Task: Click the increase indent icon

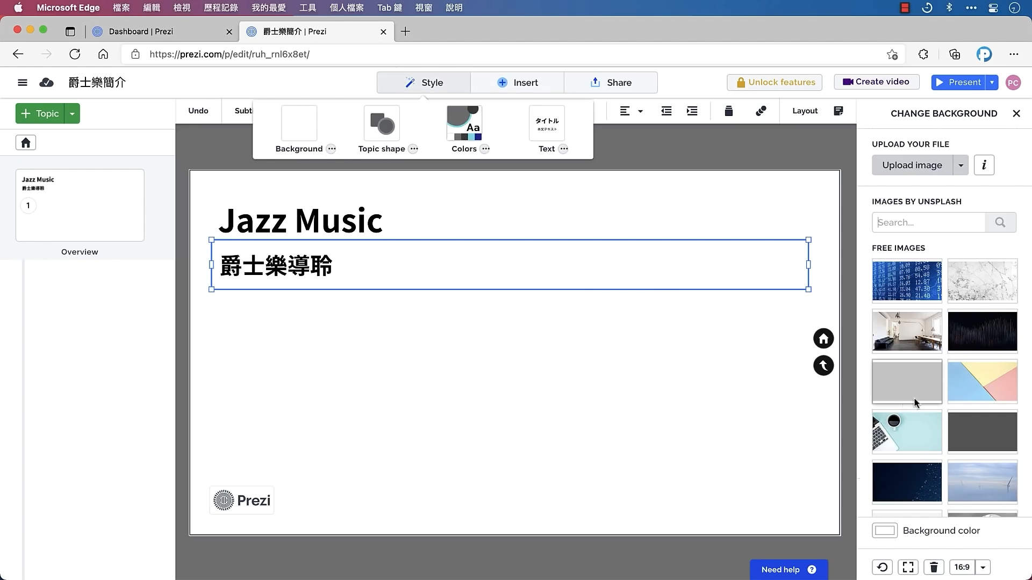Action: [692, 111]
